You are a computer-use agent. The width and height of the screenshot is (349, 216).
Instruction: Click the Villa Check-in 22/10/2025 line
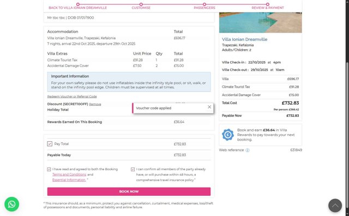point(251,62)
